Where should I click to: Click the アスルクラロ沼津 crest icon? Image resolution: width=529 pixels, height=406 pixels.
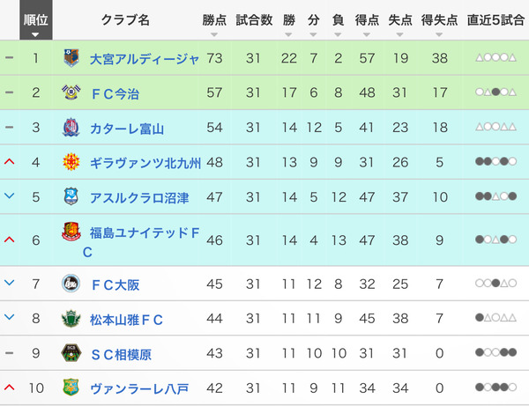(x=71, y=196)
